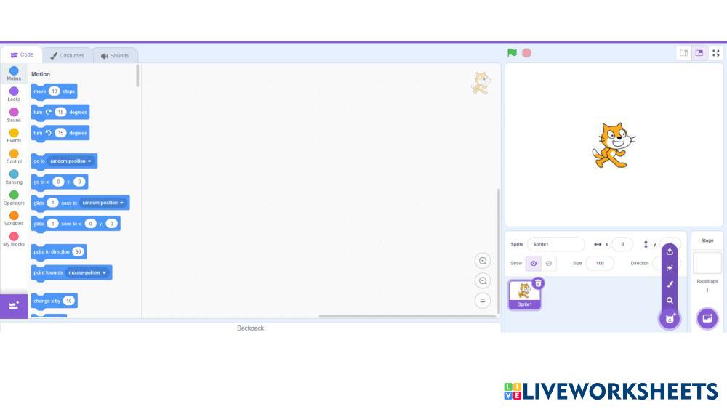Open the Sounds tab
The width and height of the screenshot is (727, 409).
point(115,55)
